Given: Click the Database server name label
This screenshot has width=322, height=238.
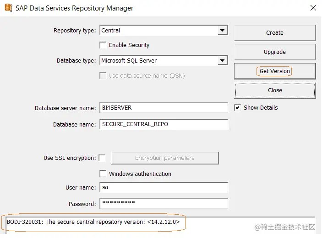Looking at the screenshot, I should pos(65,108).
